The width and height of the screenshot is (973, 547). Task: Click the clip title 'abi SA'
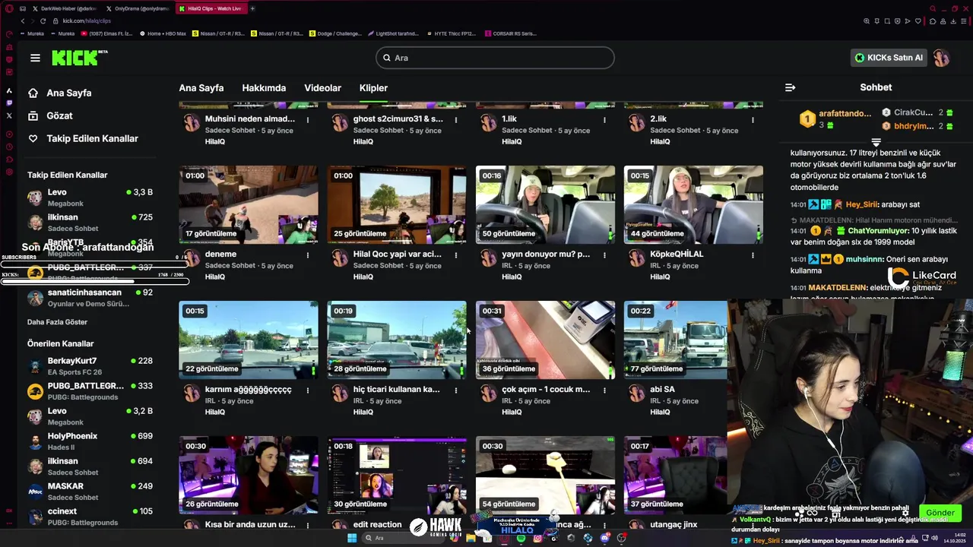coord(662,389)
